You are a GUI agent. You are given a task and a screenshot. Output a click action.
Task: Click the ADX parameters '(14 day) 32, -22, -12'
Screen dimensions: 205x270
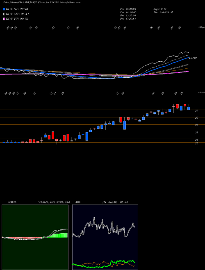click(x=115, y=202)
